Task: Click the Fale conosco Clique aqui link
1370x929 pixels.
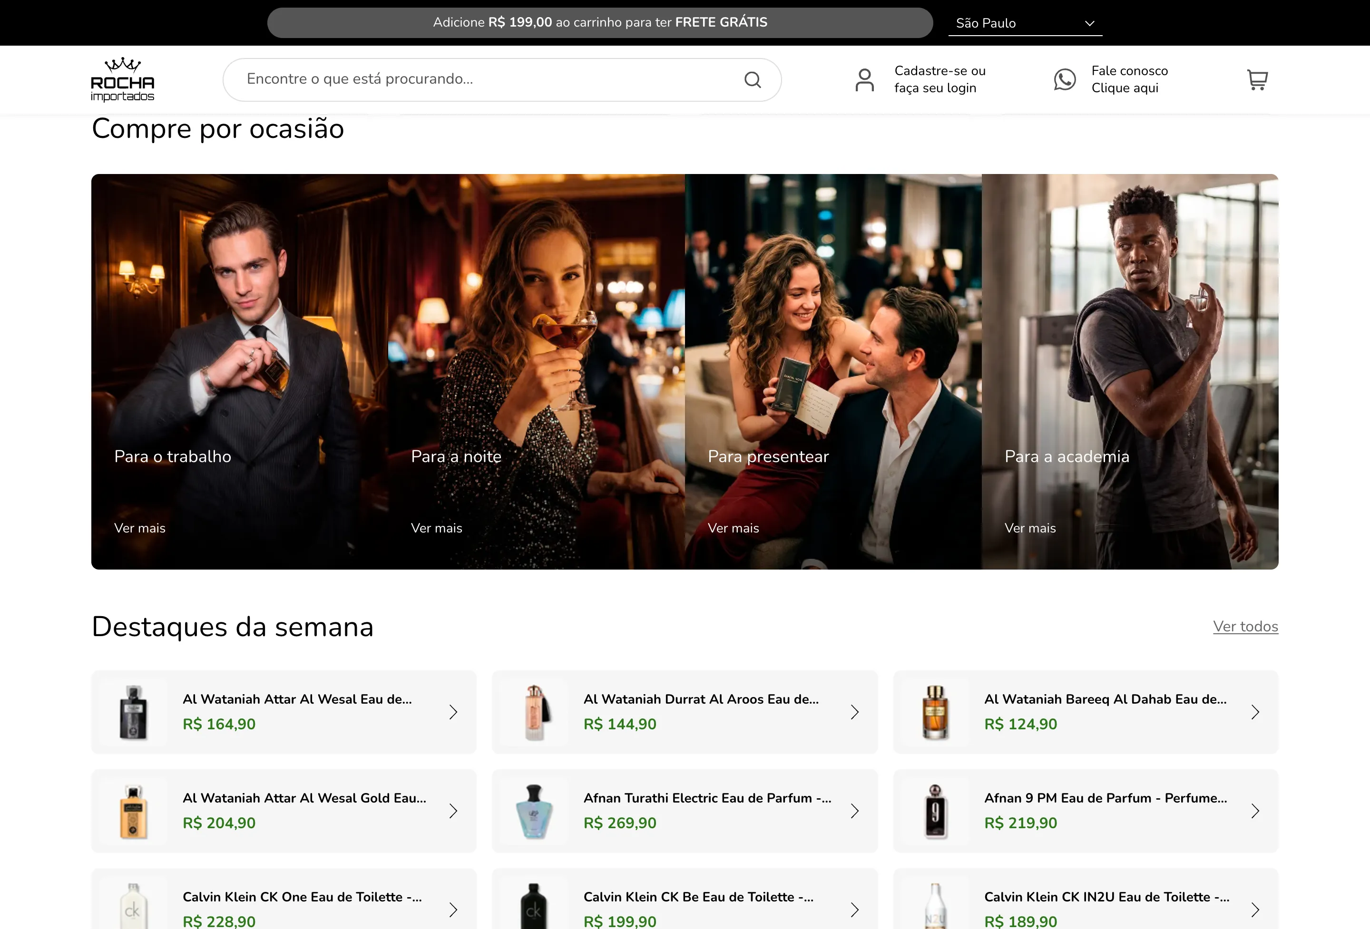Action: (1129, 79)
